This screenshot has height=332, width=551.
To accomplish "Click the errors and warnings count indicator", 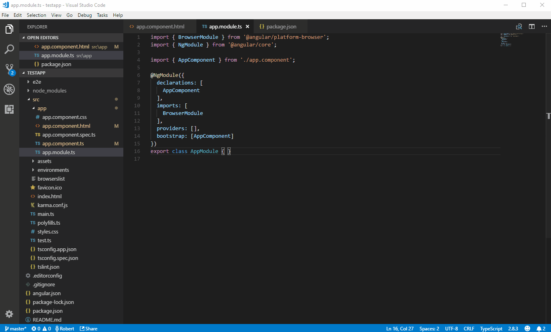I will pos(41,328).
